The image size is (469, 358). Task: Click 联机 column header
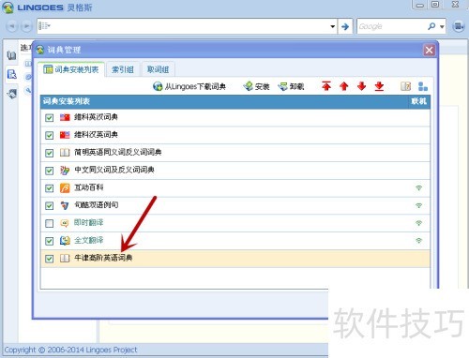(418, 101)
